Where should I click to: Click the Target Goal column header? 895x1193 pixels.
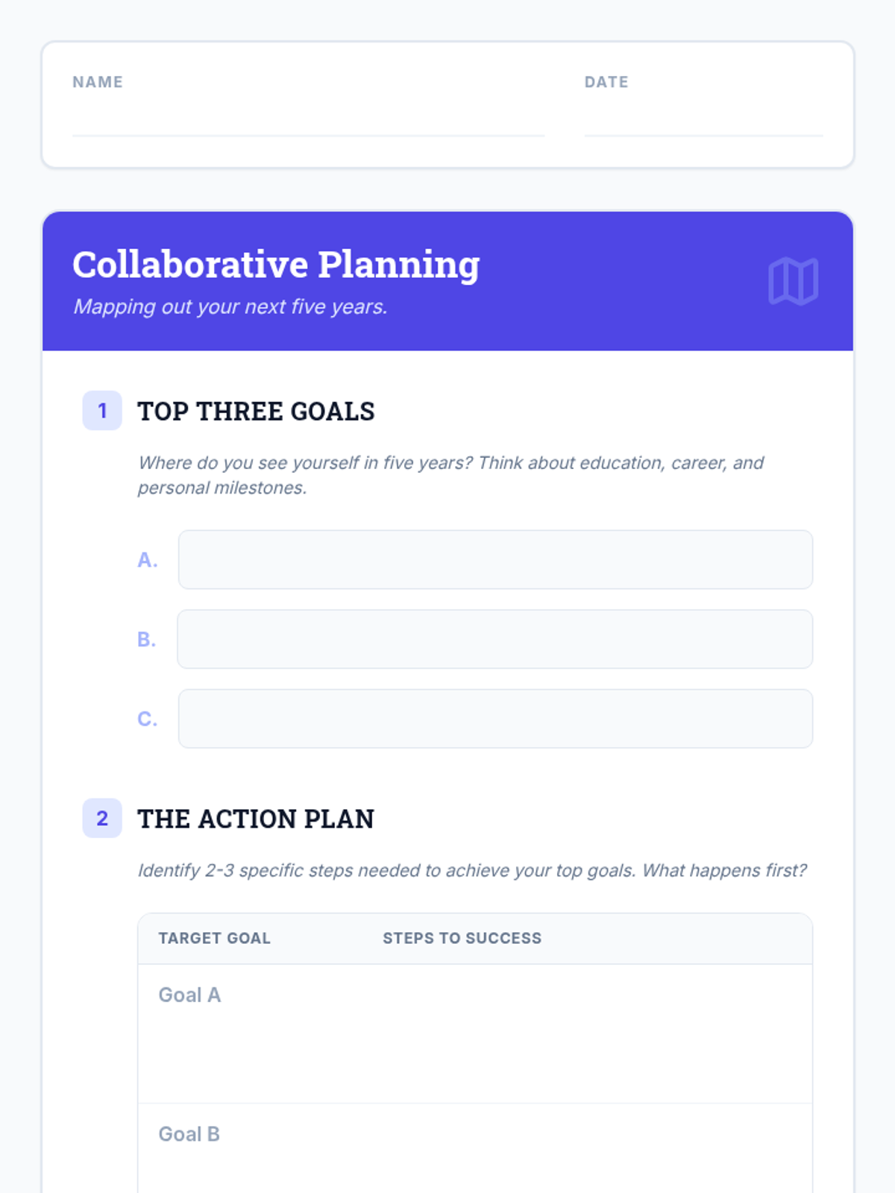click(x=215, y=939)
